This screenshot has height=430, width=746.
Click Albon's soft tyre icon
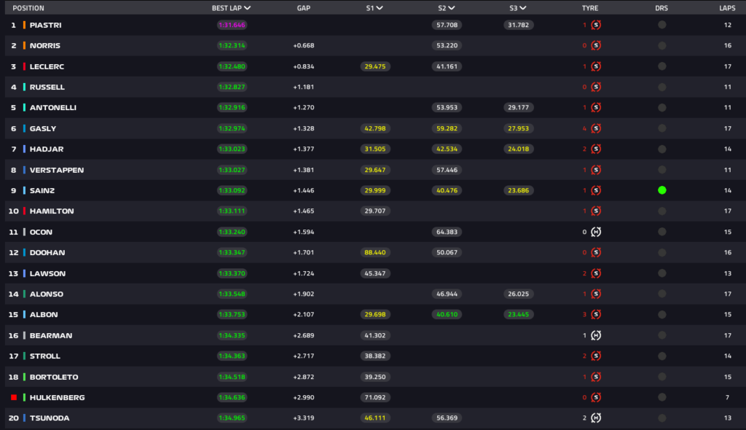(x=596, y=315)
